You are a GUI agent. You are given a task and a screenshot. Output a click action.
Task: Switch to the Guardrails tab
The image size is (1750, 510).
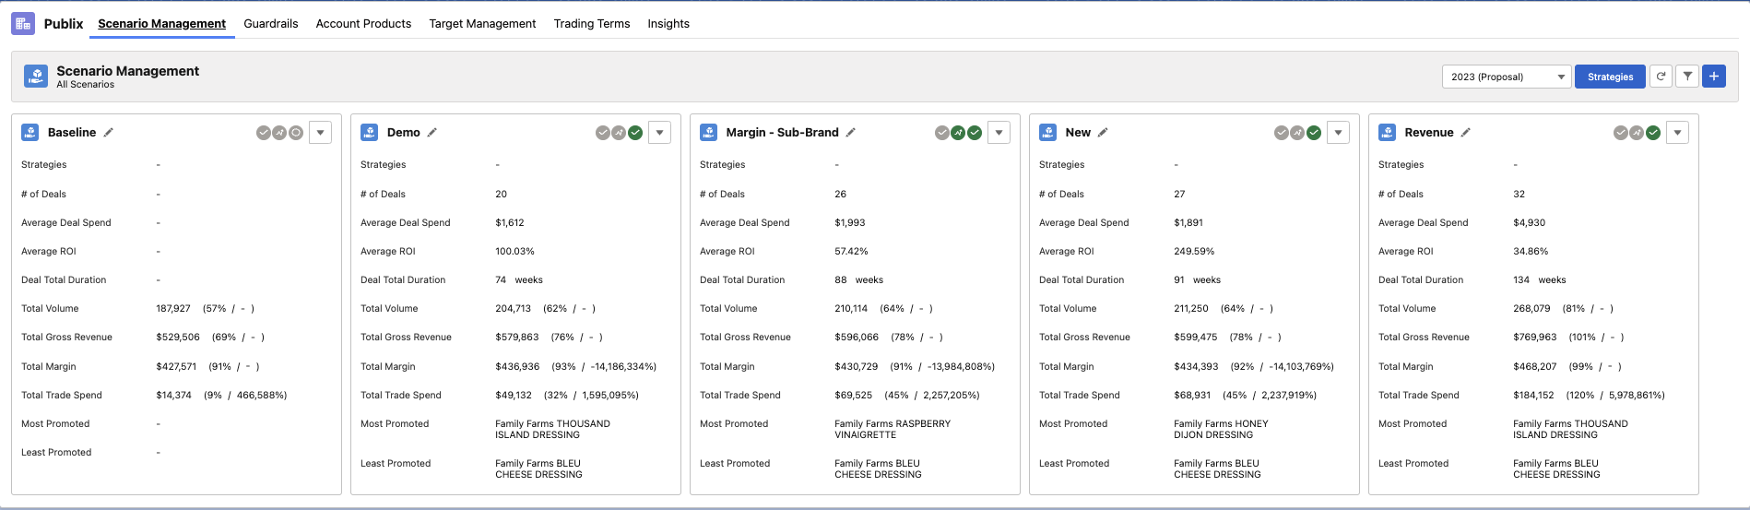pos(271,24)
